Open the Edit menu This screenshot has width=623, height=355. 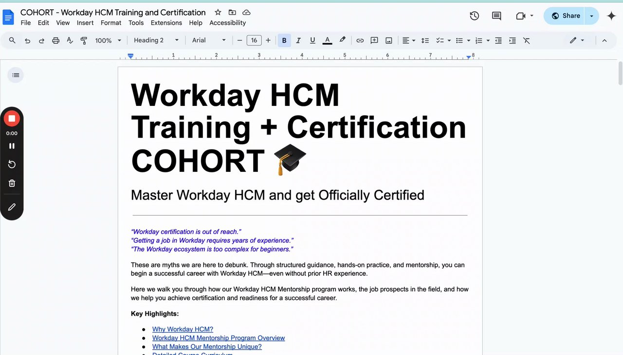pyautogui.click(x=43, y=23)
